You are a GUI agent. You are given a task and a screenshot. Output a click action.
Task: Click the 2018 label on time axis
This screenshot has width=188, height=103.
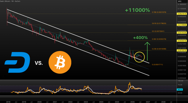coord(8,102)
